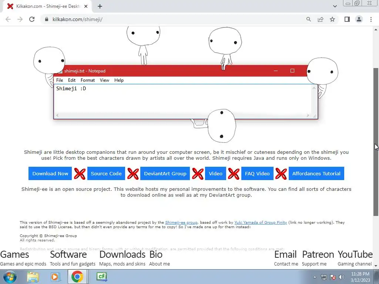Viewport: 379px width, 284px height.
Task: Reload the kilkakon.com page
Action: pos(32,19)
